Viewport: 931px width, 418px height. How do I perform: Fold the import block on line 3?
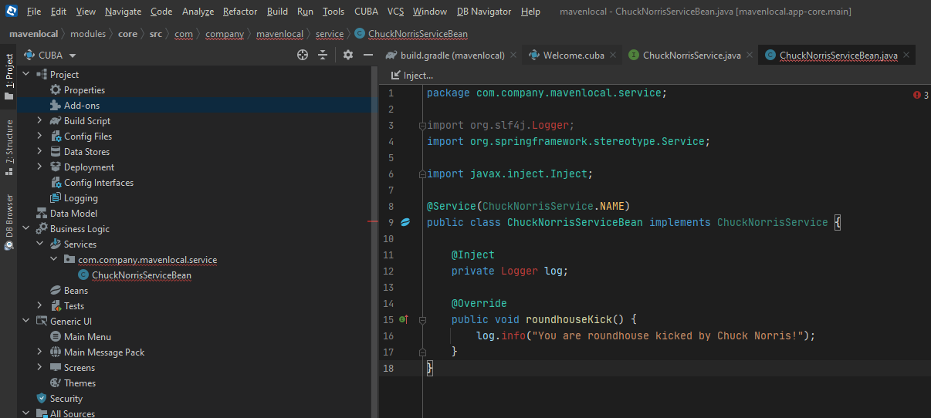[421, 125]
